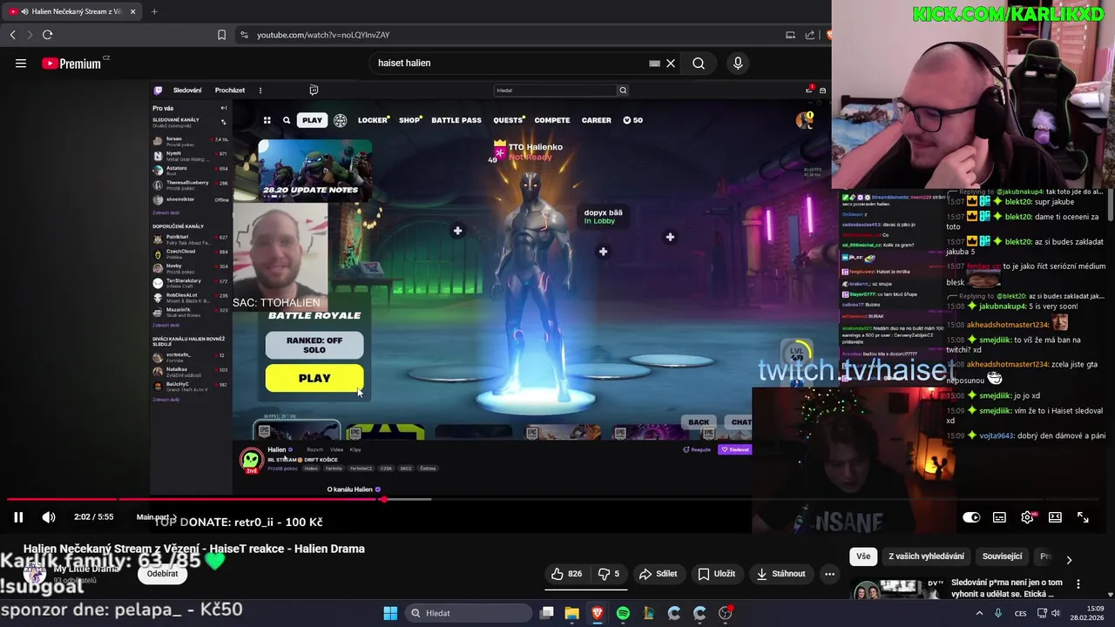
Task: Open the Windows Start menu
Action: point(390,613)
